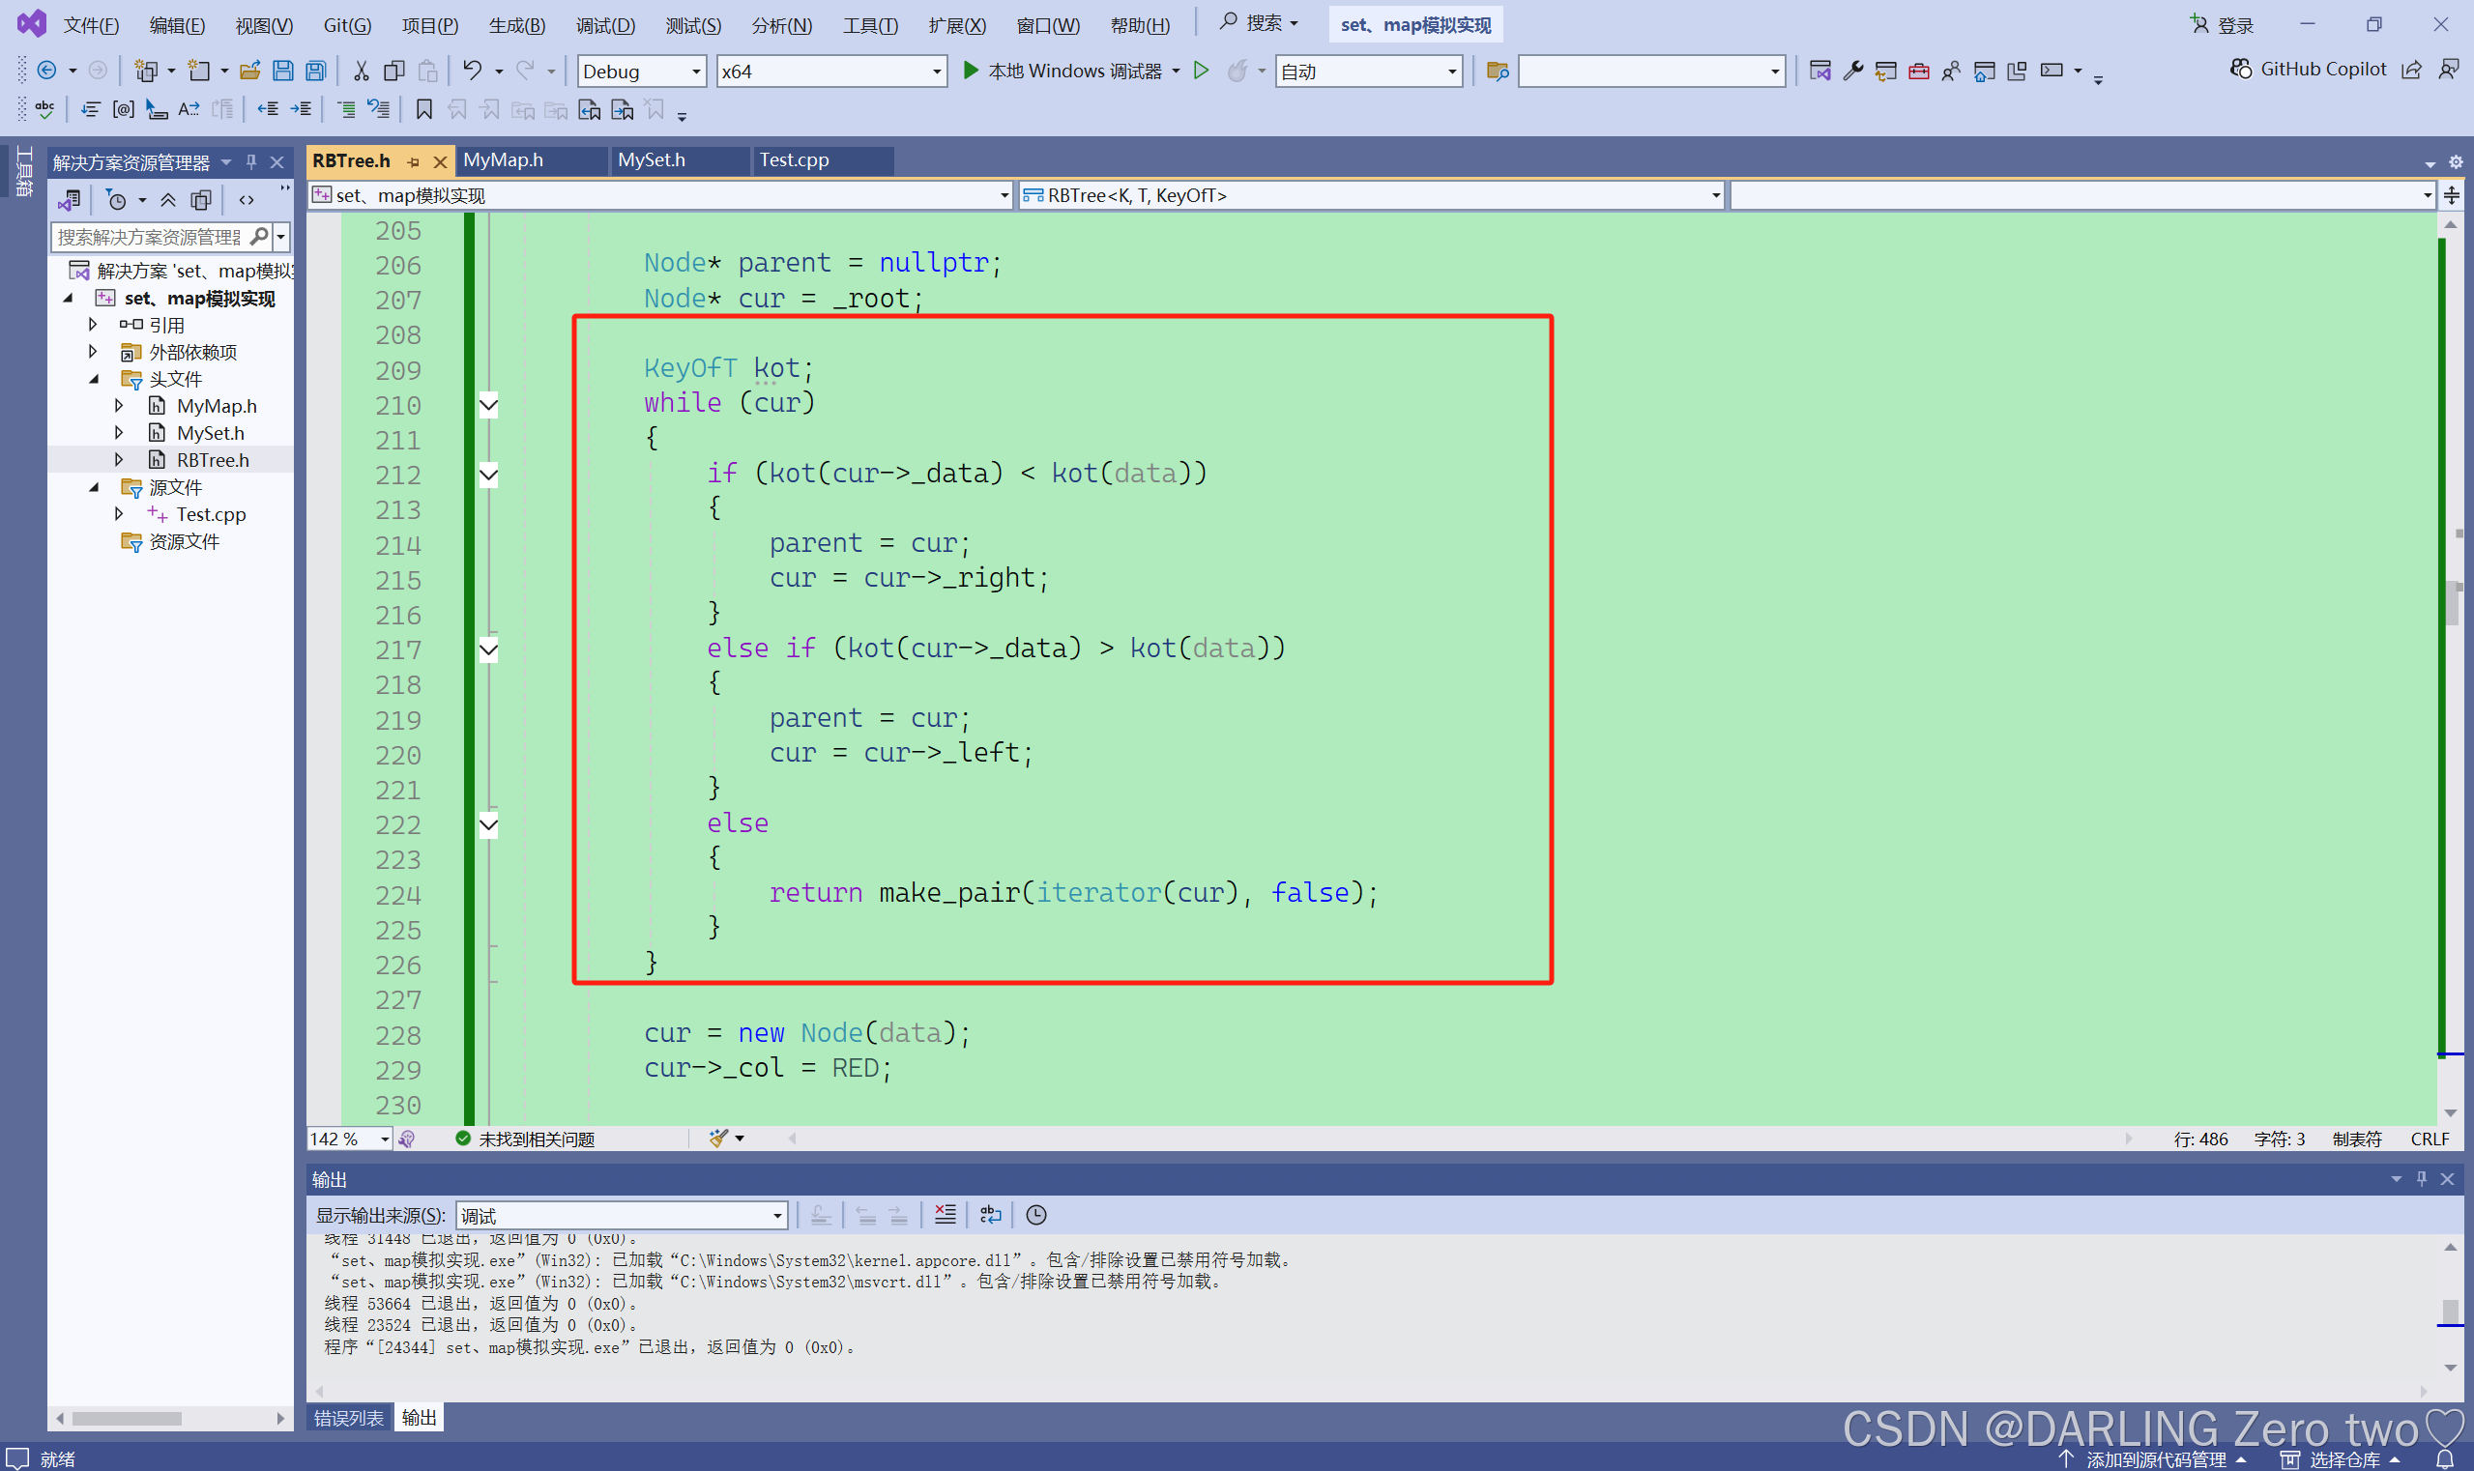The width and height of the screenshot is (2474, 1471).
Task: Open the 错误列表 error list tab
Action: pos(348,1418)
